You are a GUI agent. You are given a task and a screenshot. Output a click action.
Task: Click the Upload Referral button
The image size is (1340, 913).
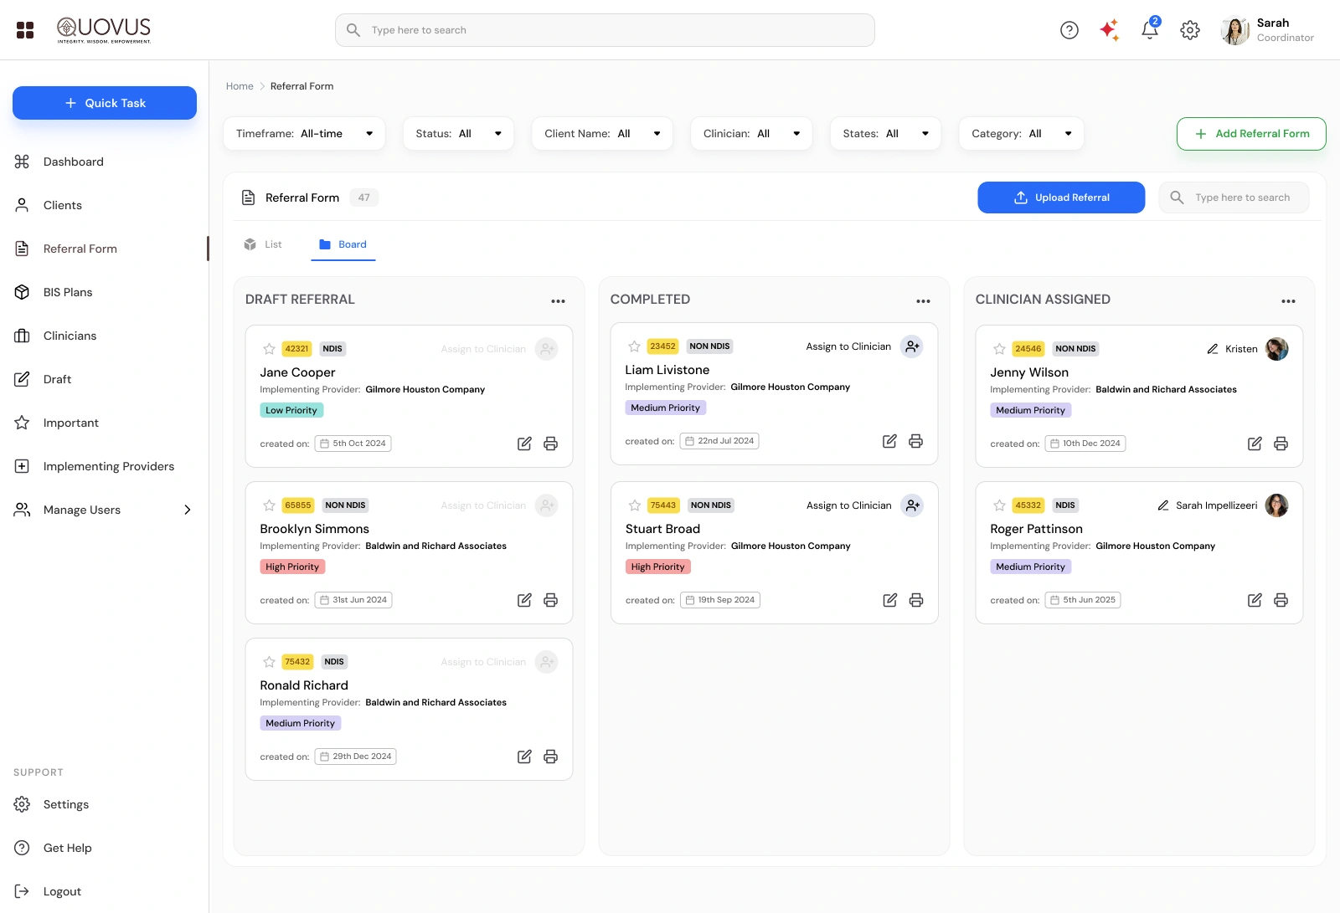[1061, 197]
